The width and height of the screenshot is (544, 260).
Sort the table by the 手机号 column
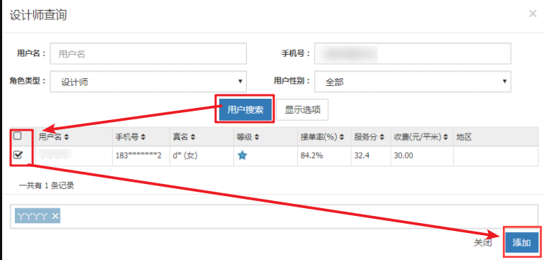131,137
